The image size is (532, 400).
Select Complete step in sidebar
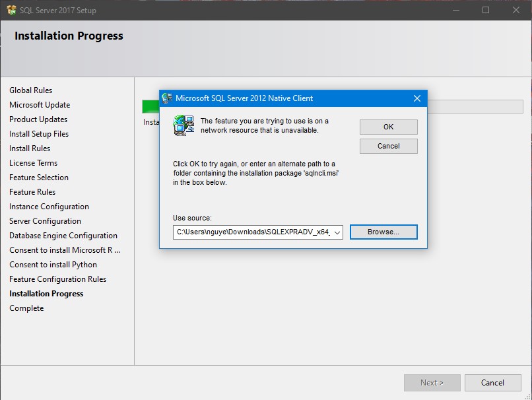click(x=27, y=308)
